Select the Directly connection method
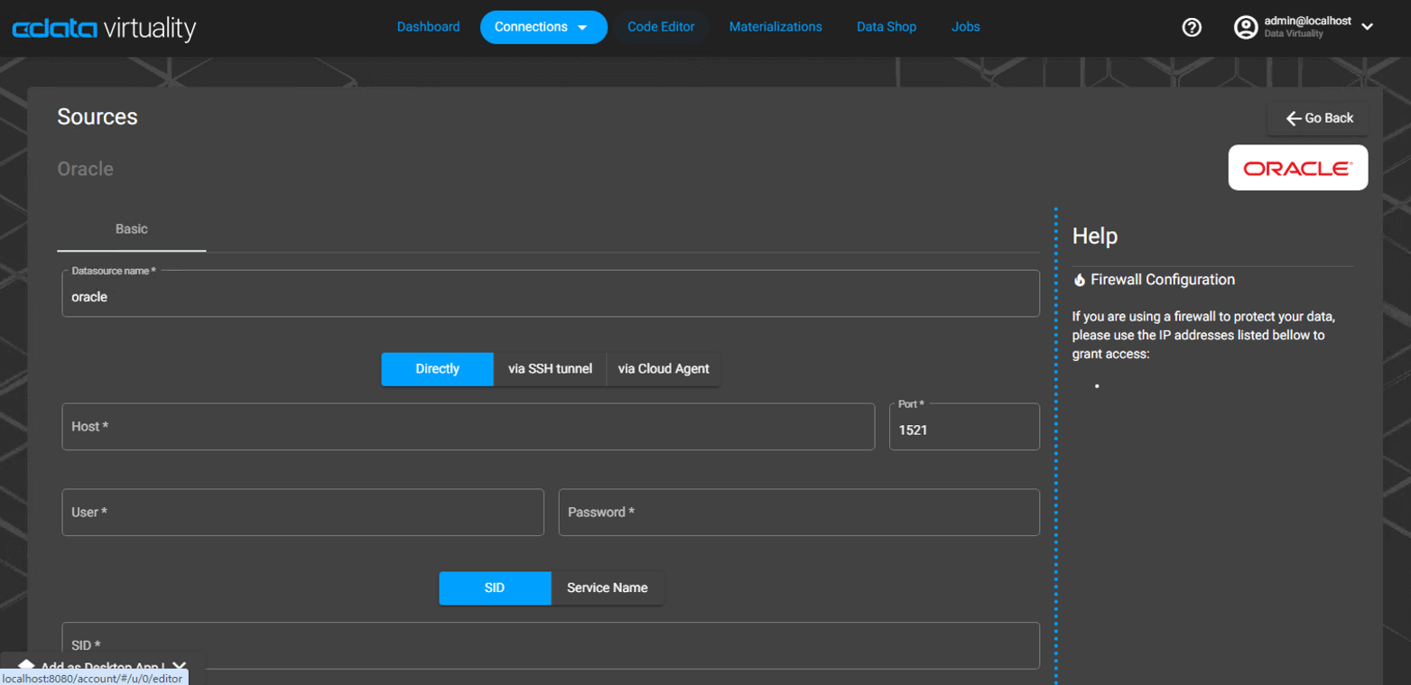This screenshot has width=1411, height=685. tap(437, 368)
